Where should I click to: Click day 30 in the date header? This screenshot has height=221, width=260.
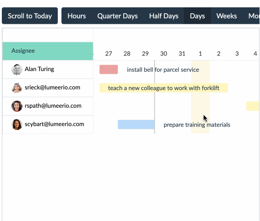point(164,54)
